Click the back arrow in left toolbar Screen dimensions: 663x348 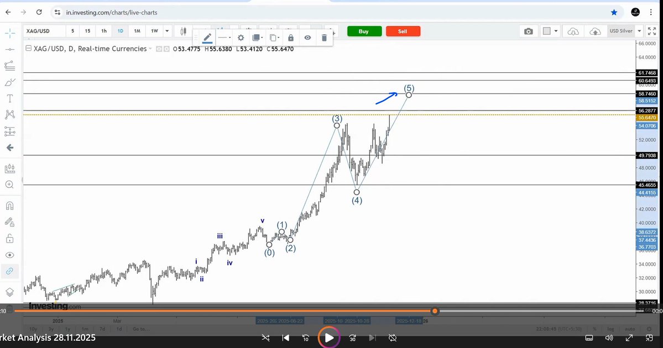click(10, 147)
